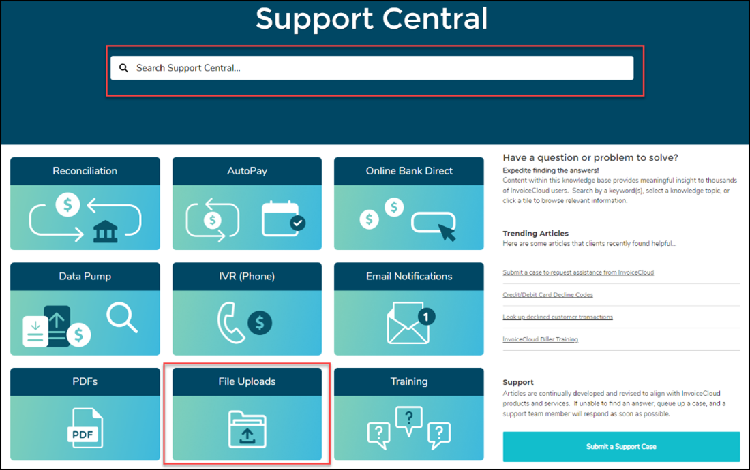
Task: Open the Online Bank Direct tile heading
Action: coord(409,171)
